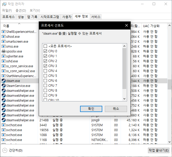Uncheck the CPU 3 checkbox

pyautogui.click(x=45, y=66)
